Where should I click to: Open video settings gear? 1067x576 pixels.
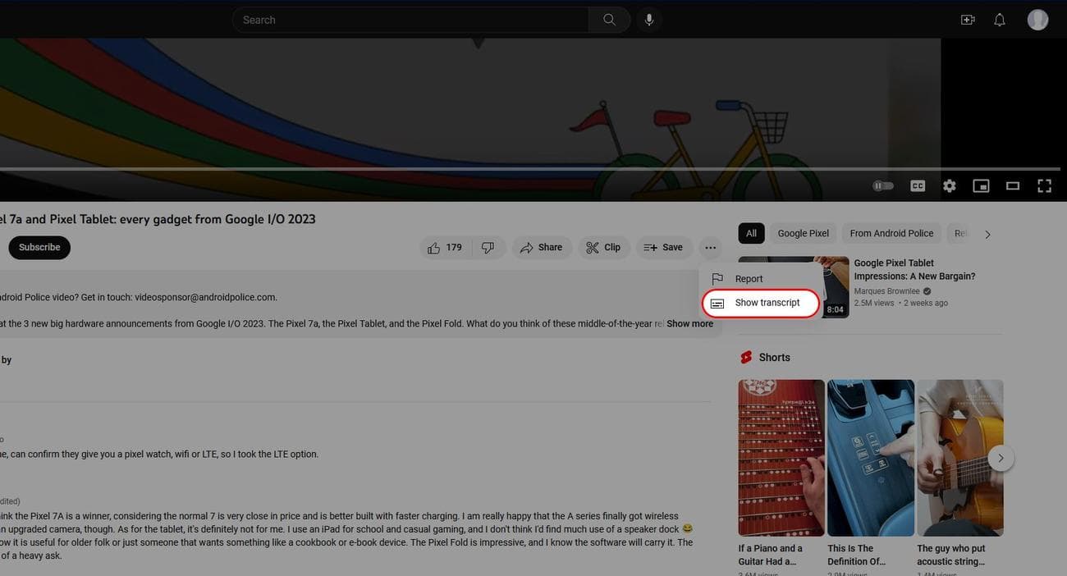coord(949,186)
